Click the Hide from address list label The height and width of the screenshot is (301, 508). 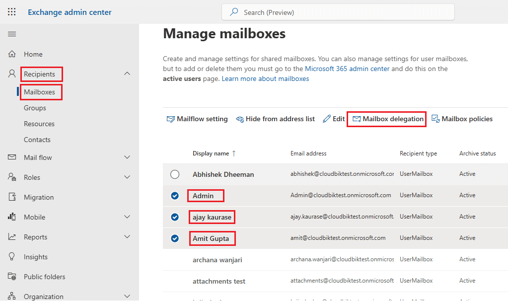280,119
